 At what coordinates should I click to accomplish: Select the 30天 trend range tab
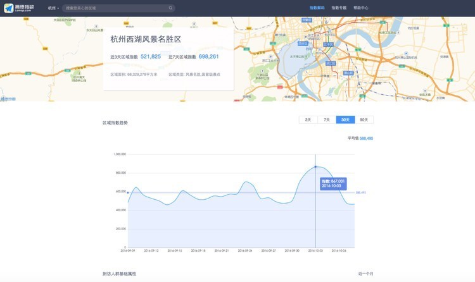tap(345, 120)
